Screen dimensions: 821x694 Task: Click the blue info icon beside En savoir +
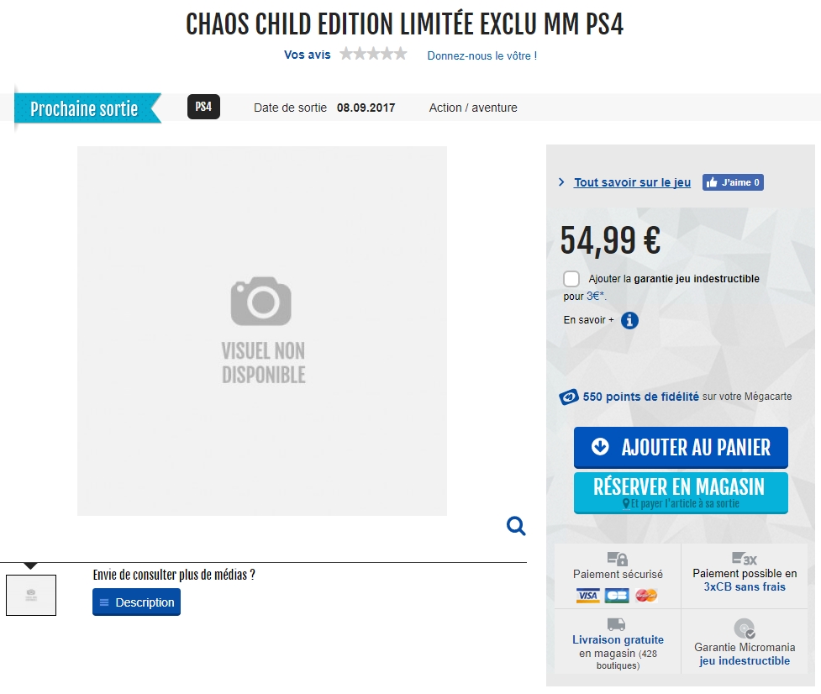pyautogui.click(x=629, y=320)
